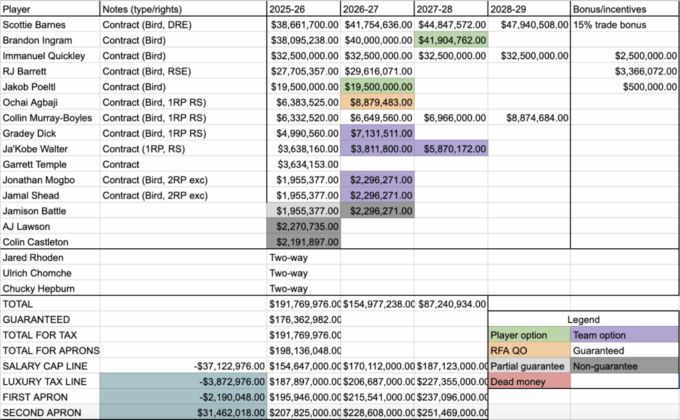
Task: Click the 2026-27 total $154,977,238.00 cell
Action: coord(377,305)
